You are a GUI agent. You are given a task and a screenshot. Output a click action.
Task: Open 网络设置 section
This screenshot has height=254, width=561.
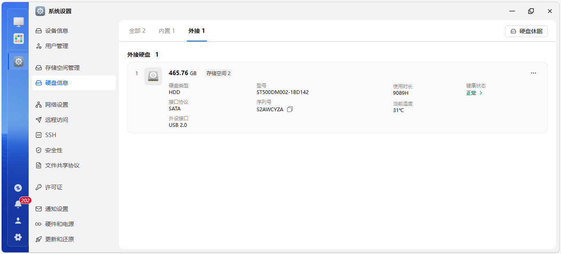(74, 105)
